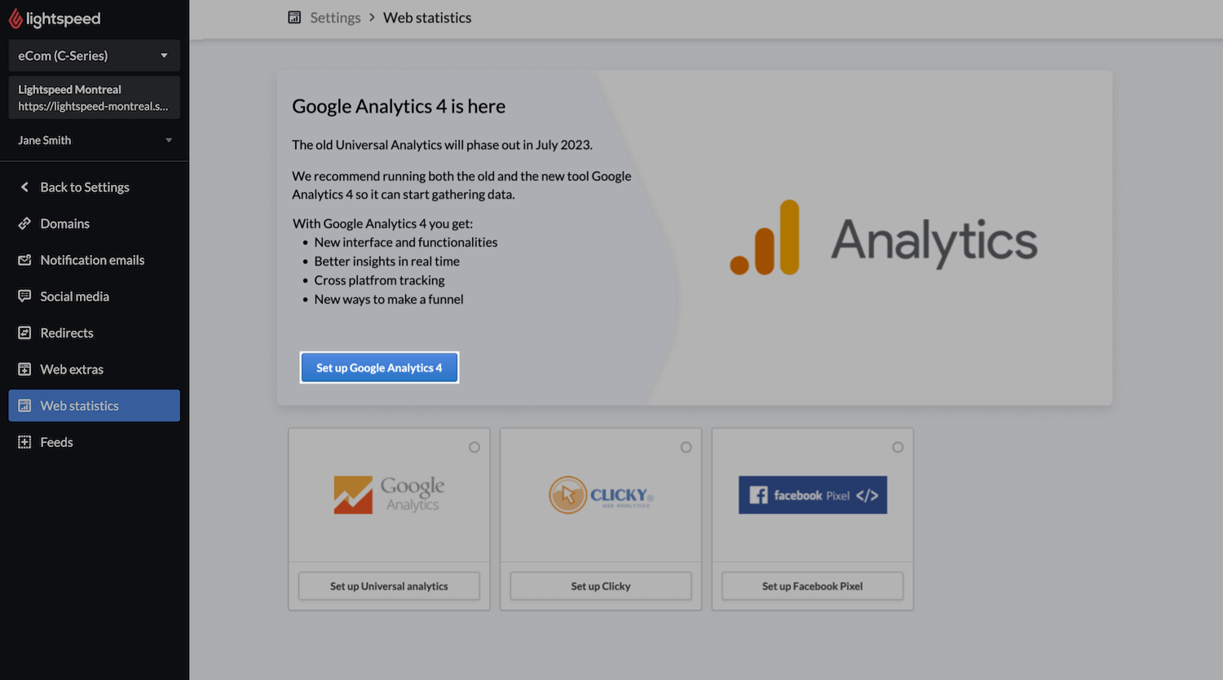Select Web statistics in the sidebar
The height and width of the screenshot is (680, 1223).
pyautogui.click(x=95, y=406)
